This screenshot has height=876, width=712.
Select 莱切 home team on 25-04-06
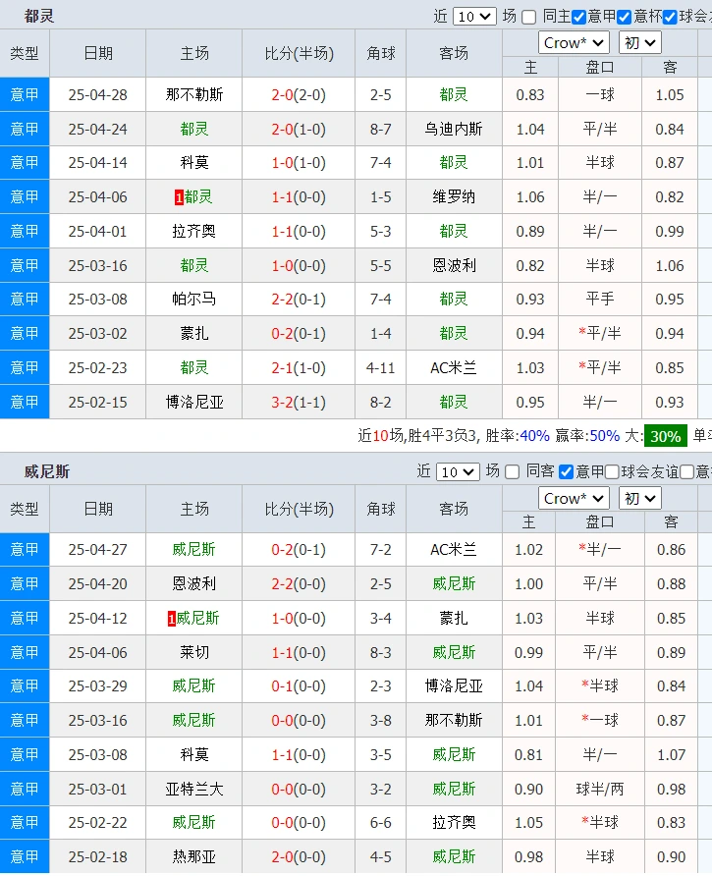[193, 652]
